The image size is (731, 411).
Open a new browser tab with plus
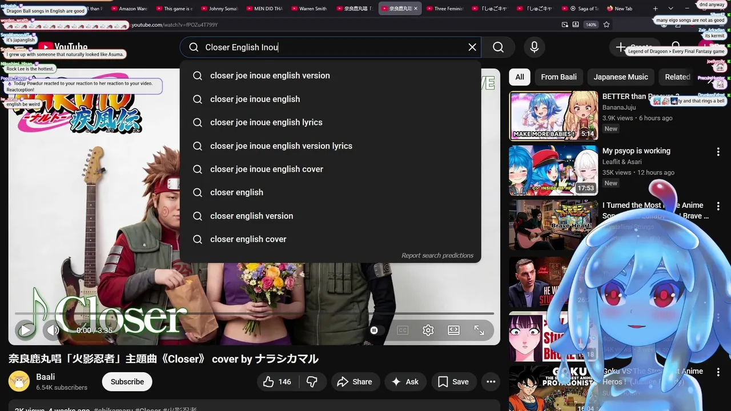[x=655, y=9]
